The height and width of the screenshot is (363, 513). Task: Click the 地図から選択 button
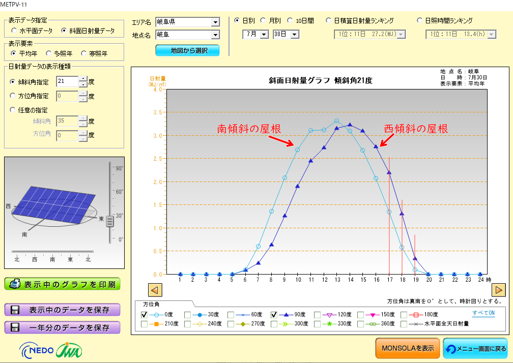187,50
